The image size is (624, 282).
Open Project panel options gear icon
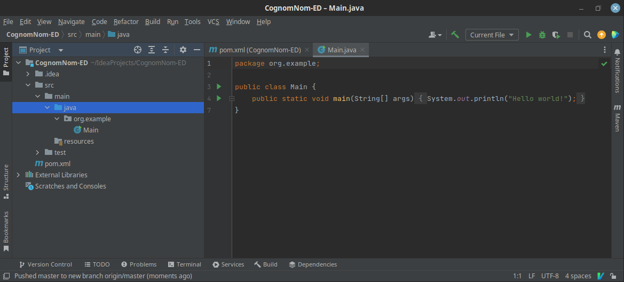pyautogui.click(x=183, y=50)
